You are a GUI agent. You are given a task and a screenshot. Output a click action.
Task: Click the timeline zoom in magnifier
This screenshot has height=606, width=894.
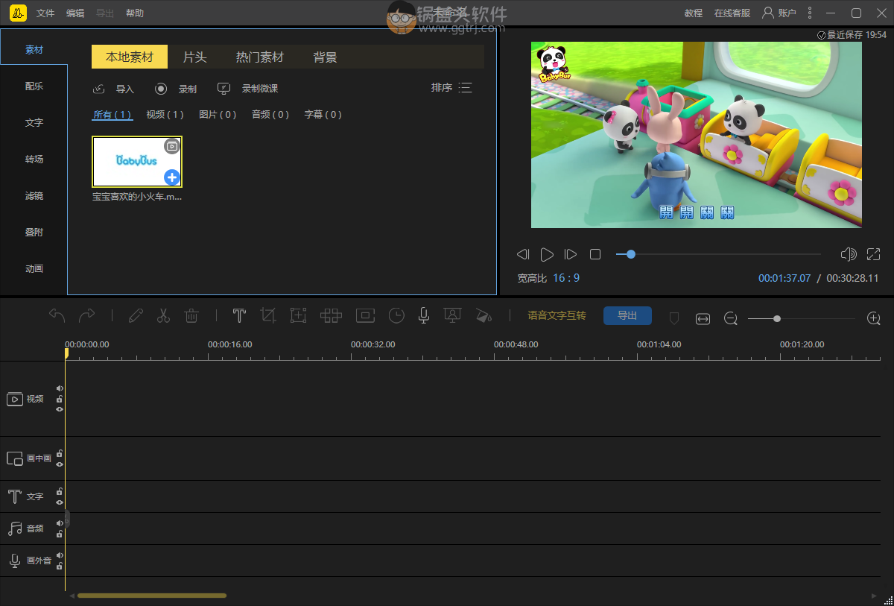click(874, 318)
